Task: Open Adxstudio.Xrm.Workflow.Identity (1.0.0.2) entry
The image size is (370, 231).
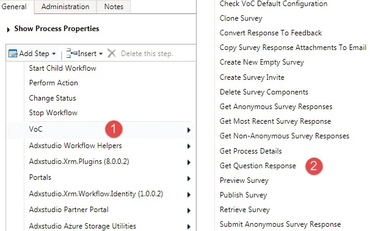Action: click(x=96, y=194)
